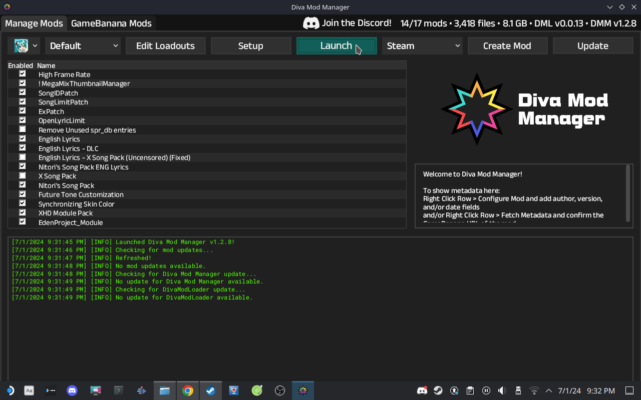Uncheck the !MegaMixThumbnailManager mod
Image resolution: width=641 pixels, height=400 pixels.
pos(23,83)
